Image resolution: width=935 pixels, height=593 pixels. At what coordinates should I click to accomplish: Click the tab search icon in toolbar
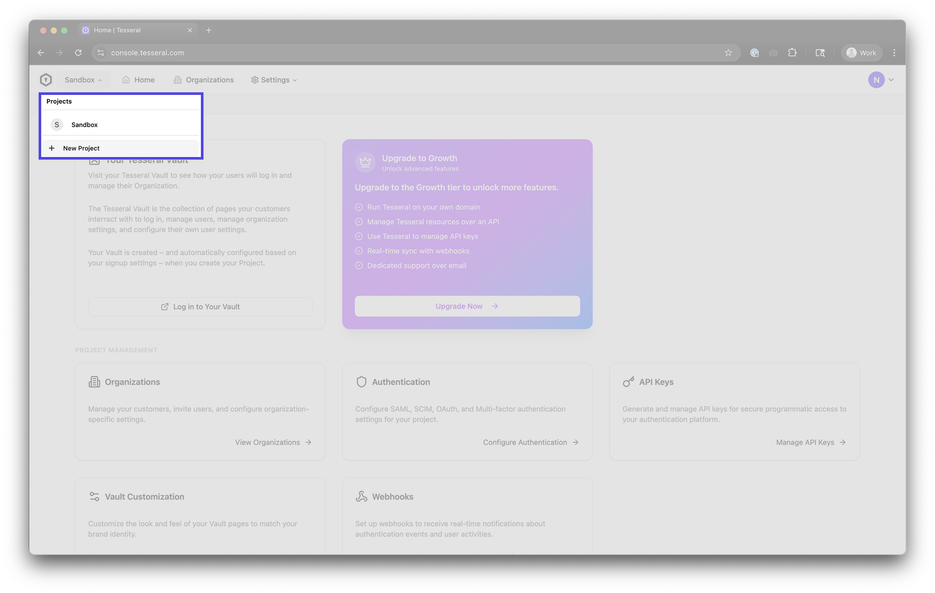pyautogui.click(x=820, y=53)
